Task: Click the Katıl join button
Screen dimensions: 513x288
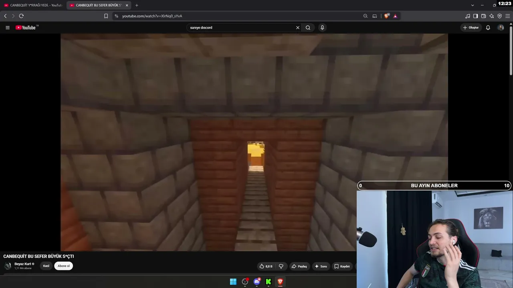Action: coord(46,266)
